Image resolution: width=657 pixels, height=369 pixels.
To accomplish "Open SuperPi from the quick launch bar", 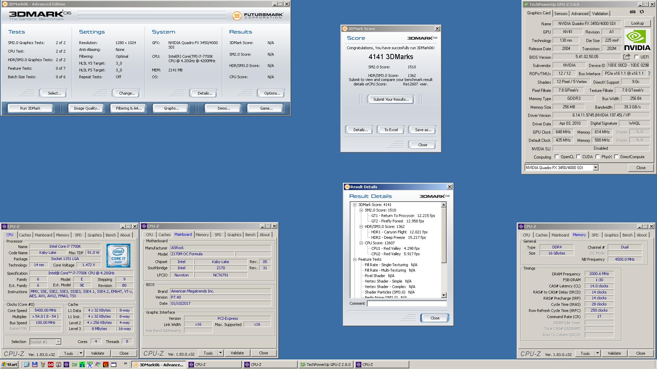I will [90, 365].
